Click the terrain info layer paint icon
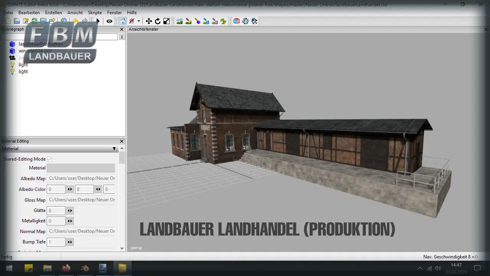 [206, 21]
